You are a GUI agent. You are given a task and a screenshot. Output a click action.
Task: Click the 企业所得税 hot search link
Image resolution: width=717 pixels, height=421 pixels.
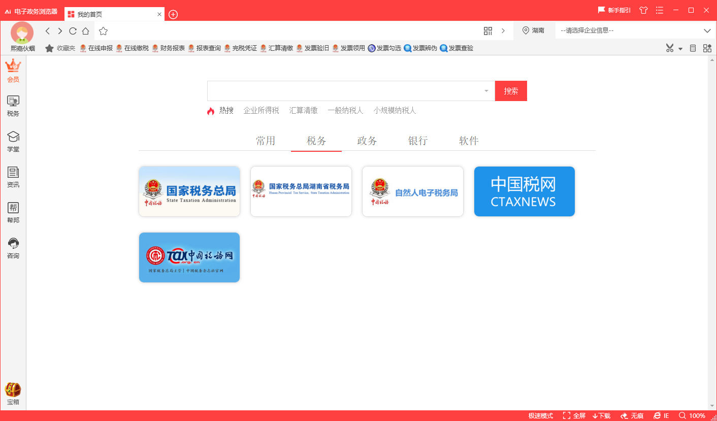coord(261,110)
